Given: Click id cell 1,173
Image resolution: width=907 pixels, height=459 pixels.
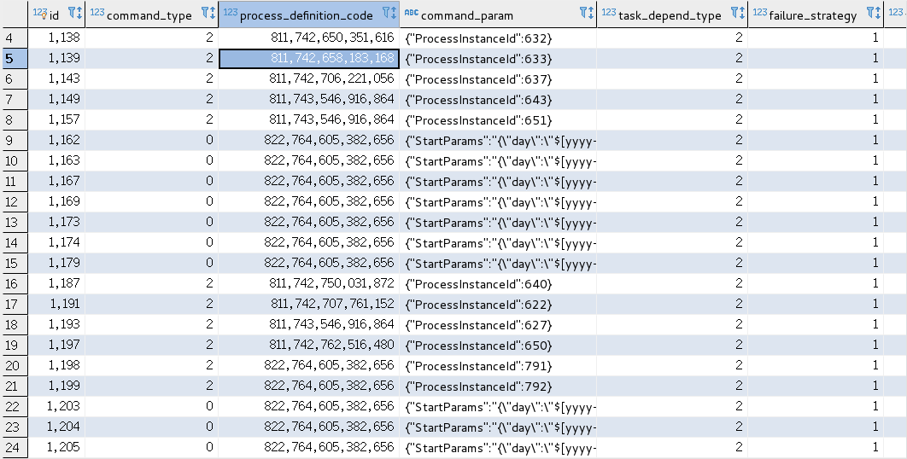Looking at the screenshot, I should point(56,222).
